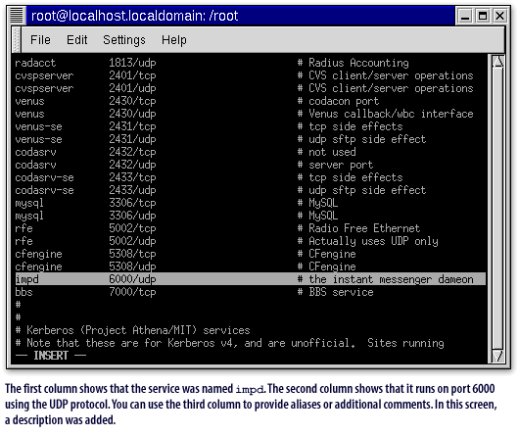Click the window menu icon in title bar
Viewport: 519px width, 436px height.
(x=17, y=16)
